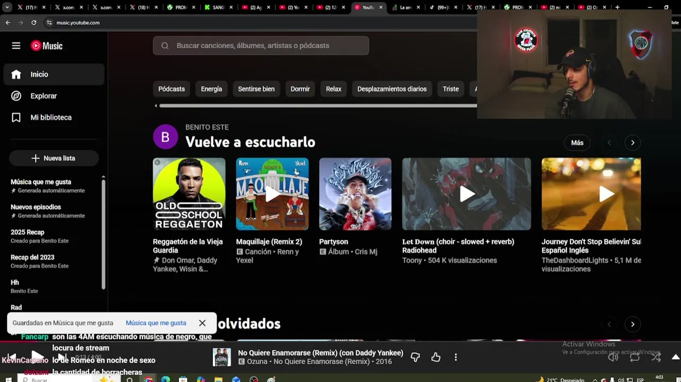Image resolution: width=681 pixels, height=382 pixels.
Task: Open the Partyson album cover
Action: 355,194
